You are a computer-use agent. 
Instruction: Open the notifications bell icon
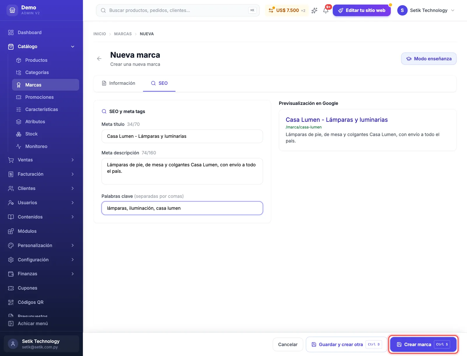point(326,10)
